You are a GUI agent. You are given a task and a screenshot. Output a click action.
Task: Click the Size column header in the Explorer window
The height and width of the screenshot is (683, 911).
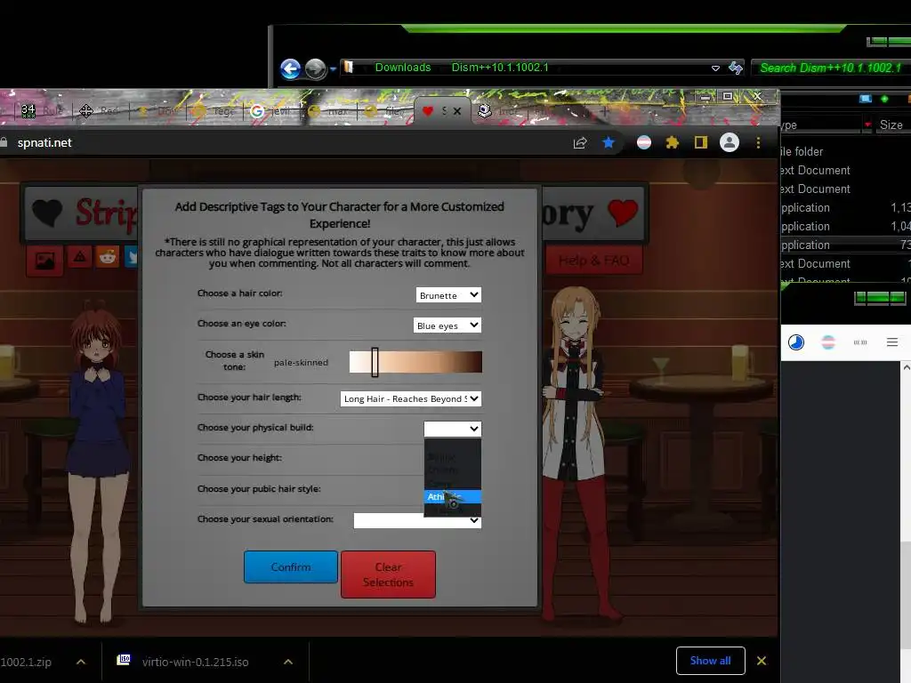click(x=891, y=125)
